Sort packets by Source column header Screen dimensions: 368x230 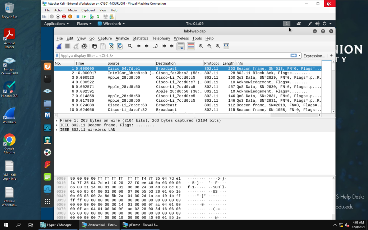(131, 63)
